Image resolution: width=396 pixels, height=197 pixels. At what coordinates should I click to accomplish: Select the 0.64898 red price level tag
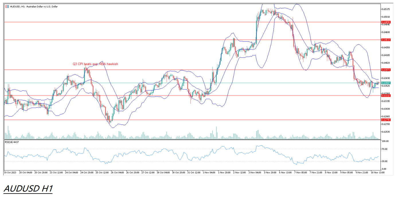[x=386, y=22]
